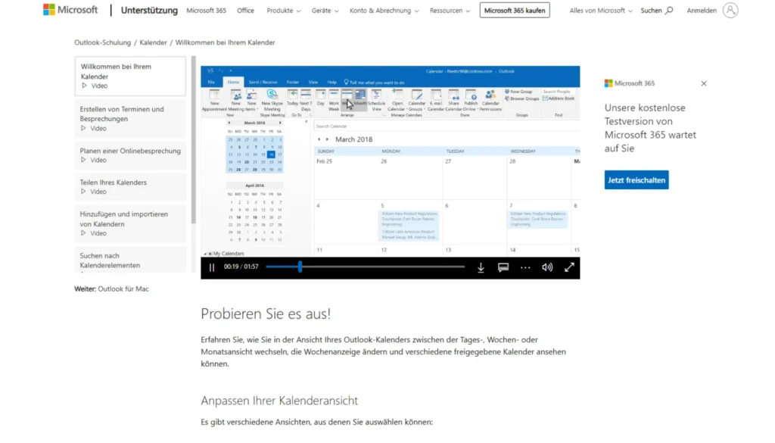Open Outlook-Schulung breadcrumb link
This screenshot has width=775, height=443.
(x=103, y=42)
